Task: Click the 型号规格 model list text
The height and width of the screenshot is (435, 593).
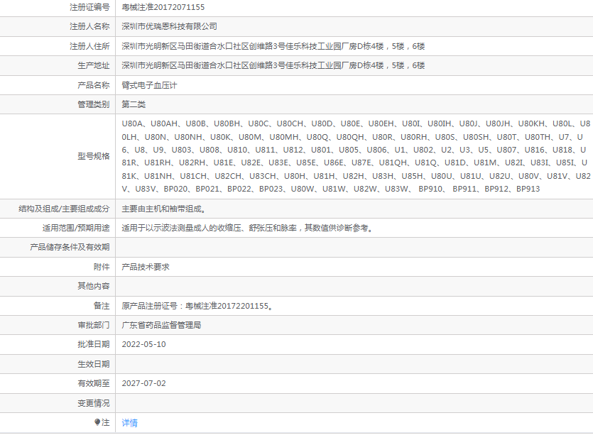Action: [356, 156]
